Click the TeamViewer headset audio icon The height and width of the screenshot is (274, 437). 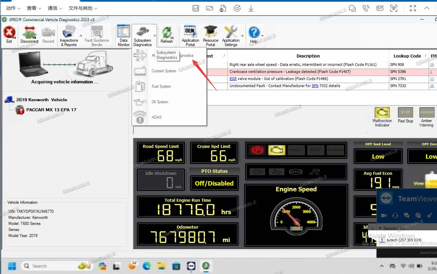coord(395,216)
